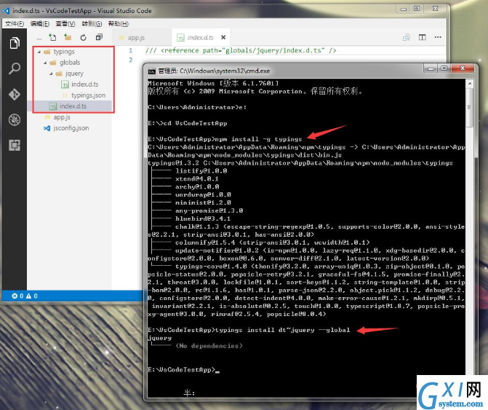Click the VS Code logo in title bar
Screen dimensions: 488x410
(6, 11)
